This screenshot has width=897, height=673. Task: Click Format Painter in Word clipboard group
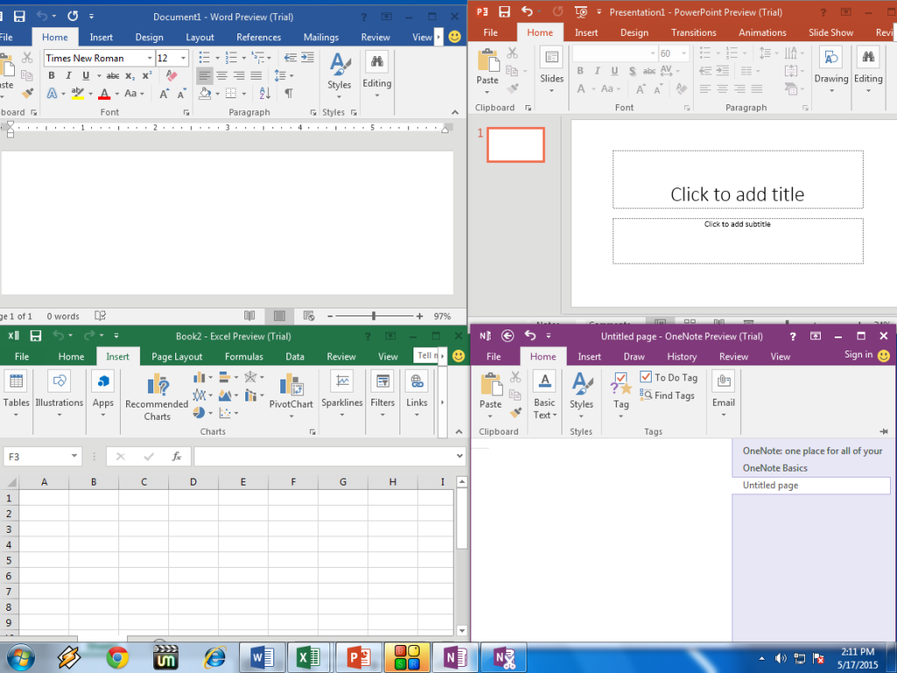point(28,93)
